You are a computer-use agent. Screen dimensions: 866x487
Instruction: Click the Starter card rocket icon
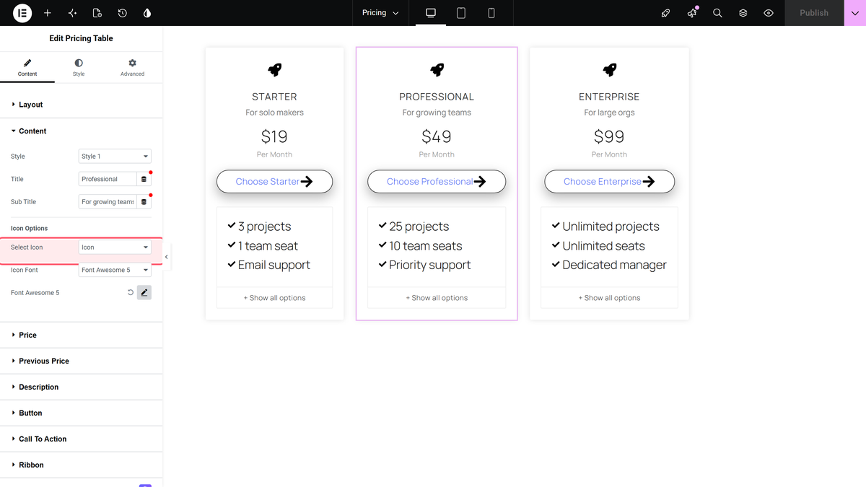274,69
